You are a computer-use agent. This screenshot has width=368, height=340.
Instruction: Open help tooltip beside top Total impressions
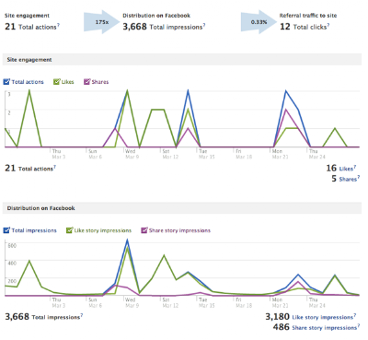pyautogui.click(x=204, y=25)
